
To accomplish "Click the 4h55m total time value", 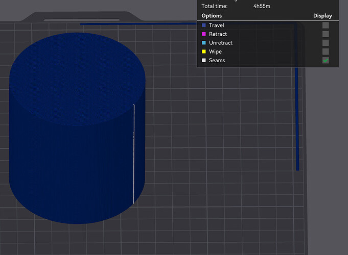I will (262, 6).
